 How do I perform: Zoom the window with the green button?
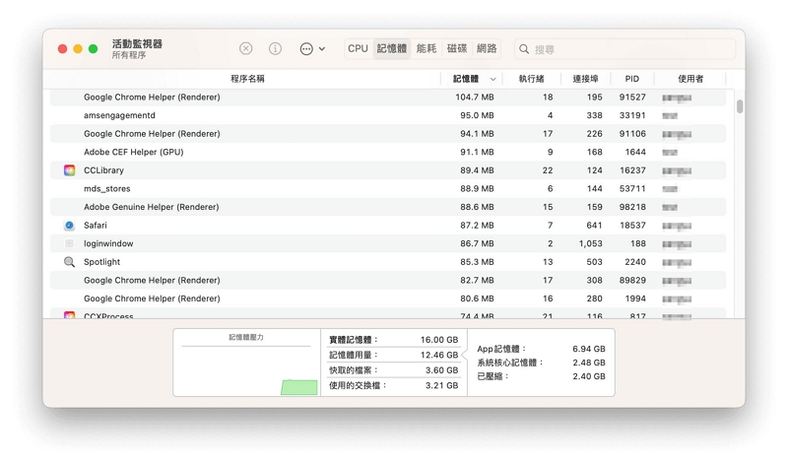tap(93, 48)
